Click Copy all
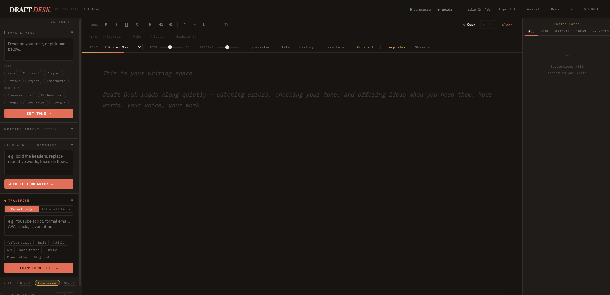 pyautogui.click(x=365, y=47)
